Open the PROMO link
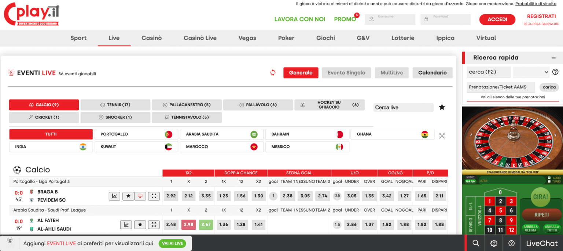Image resolution: width=563 pixels, height=251 pixels. click(x=345, y=19)
